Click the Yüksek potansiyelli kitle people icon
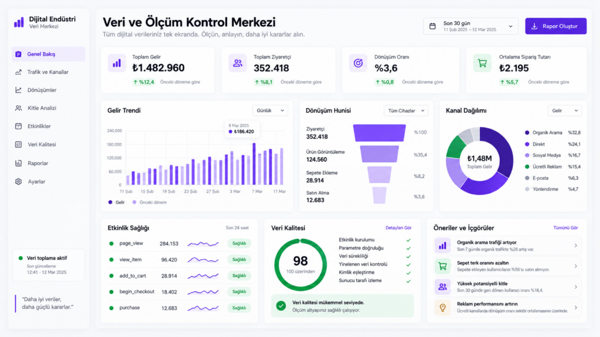Image resolution: width=600 pixels, height=337 pixels. tap(442, 287)
